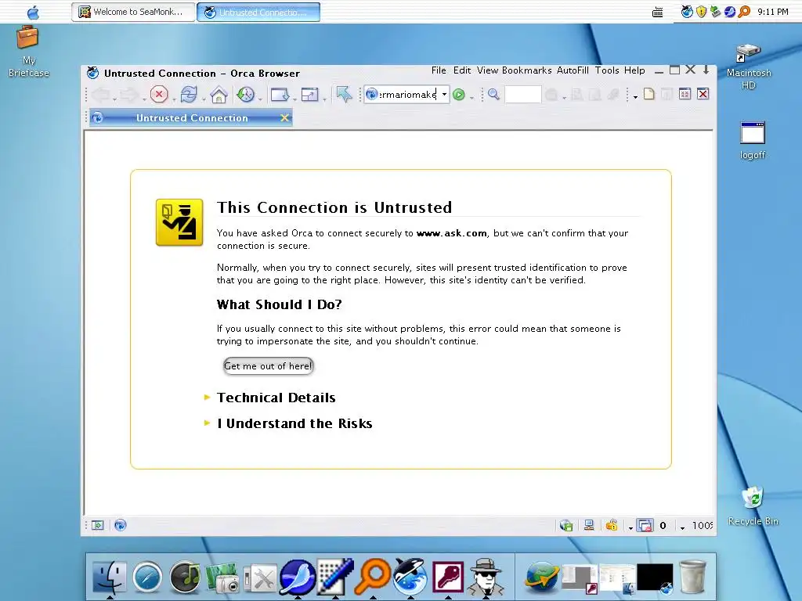Open the globe with arrow dock icon
Viewport: 802px width, 601px height.
[x=542, y=577]
